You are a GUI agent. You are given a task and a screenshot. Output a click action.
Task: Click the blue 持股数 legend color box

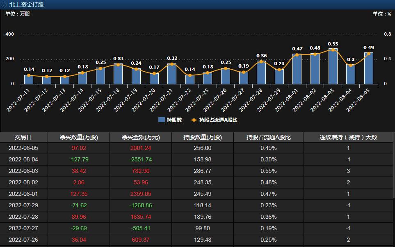pos(161,120)
